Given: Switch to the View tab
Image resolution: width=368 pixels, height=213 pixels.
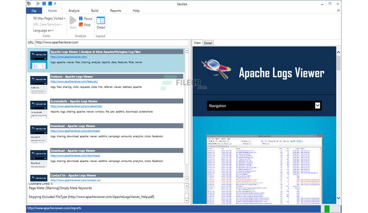Looking at the screenshot, I should tap(197, 43).
